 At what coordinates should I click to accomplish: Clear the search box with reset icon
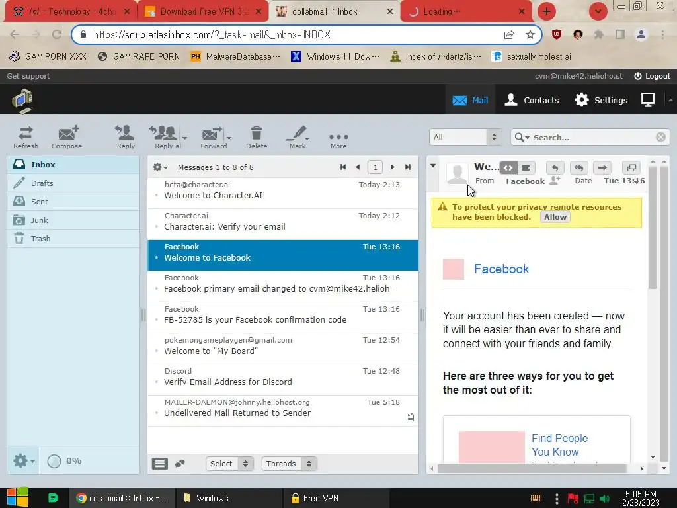pyautogui.click(x=660, y=137)
